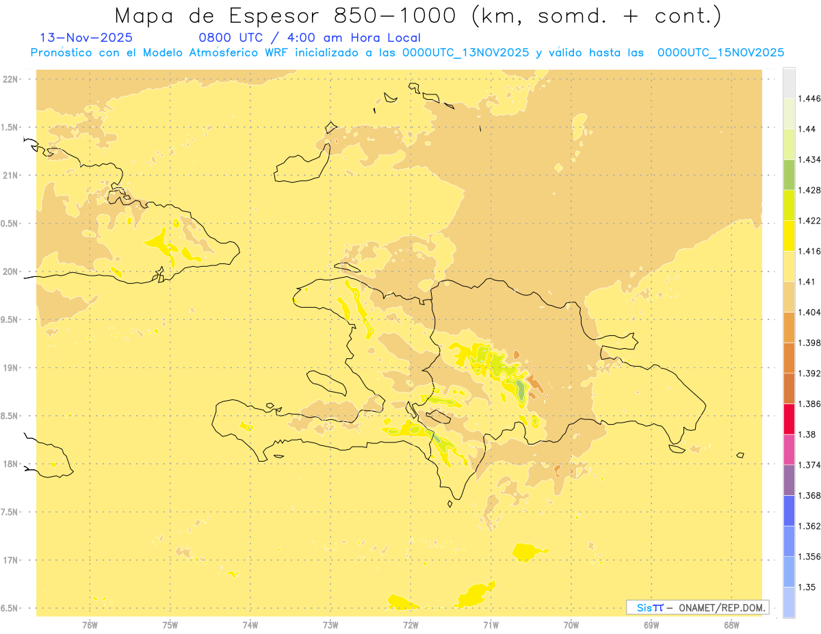Click the 75W longitude axis label
Screen dimensions: 821x634
(x=170, y=625)
